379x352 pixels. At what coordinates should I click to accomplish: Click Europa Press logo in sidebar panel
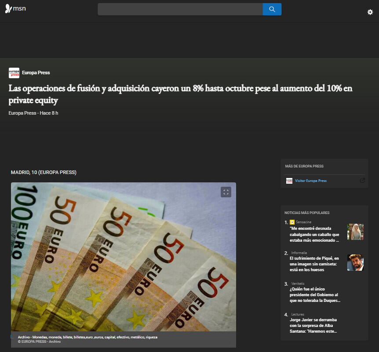coord(289,181)
